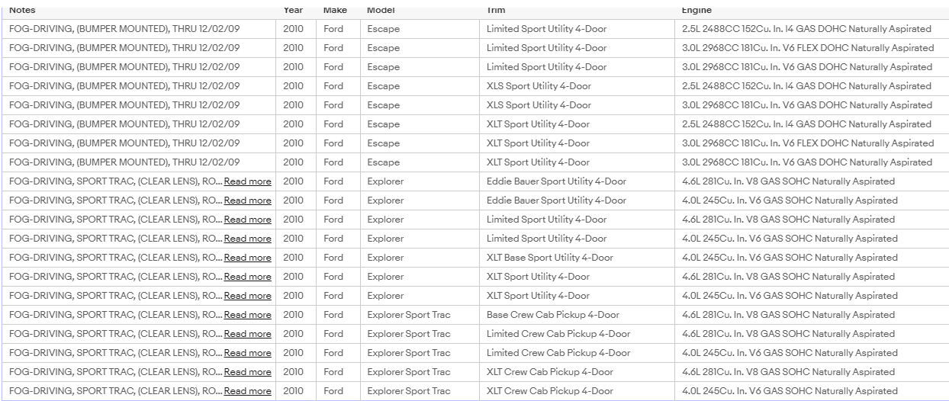
Task: Expand notes for Explorer Limited Sport Utility 4.0L
Action: tap(247, 239)
